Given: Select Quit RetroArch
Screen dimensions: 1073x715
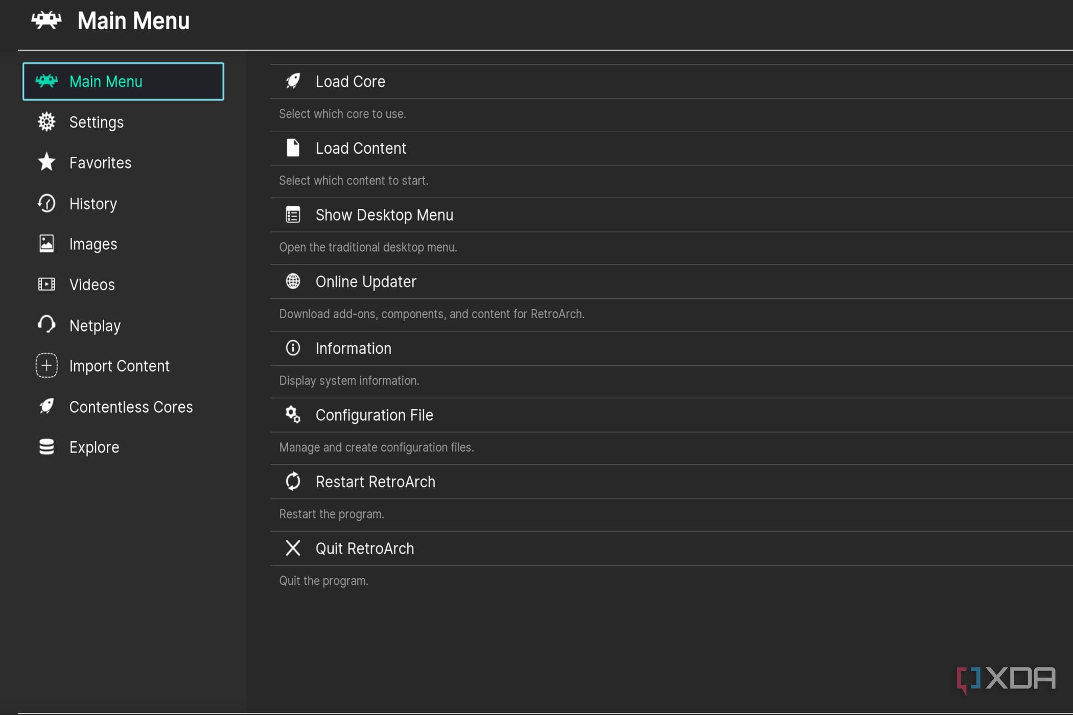Looking at the screenshot, I should (671, 549).
